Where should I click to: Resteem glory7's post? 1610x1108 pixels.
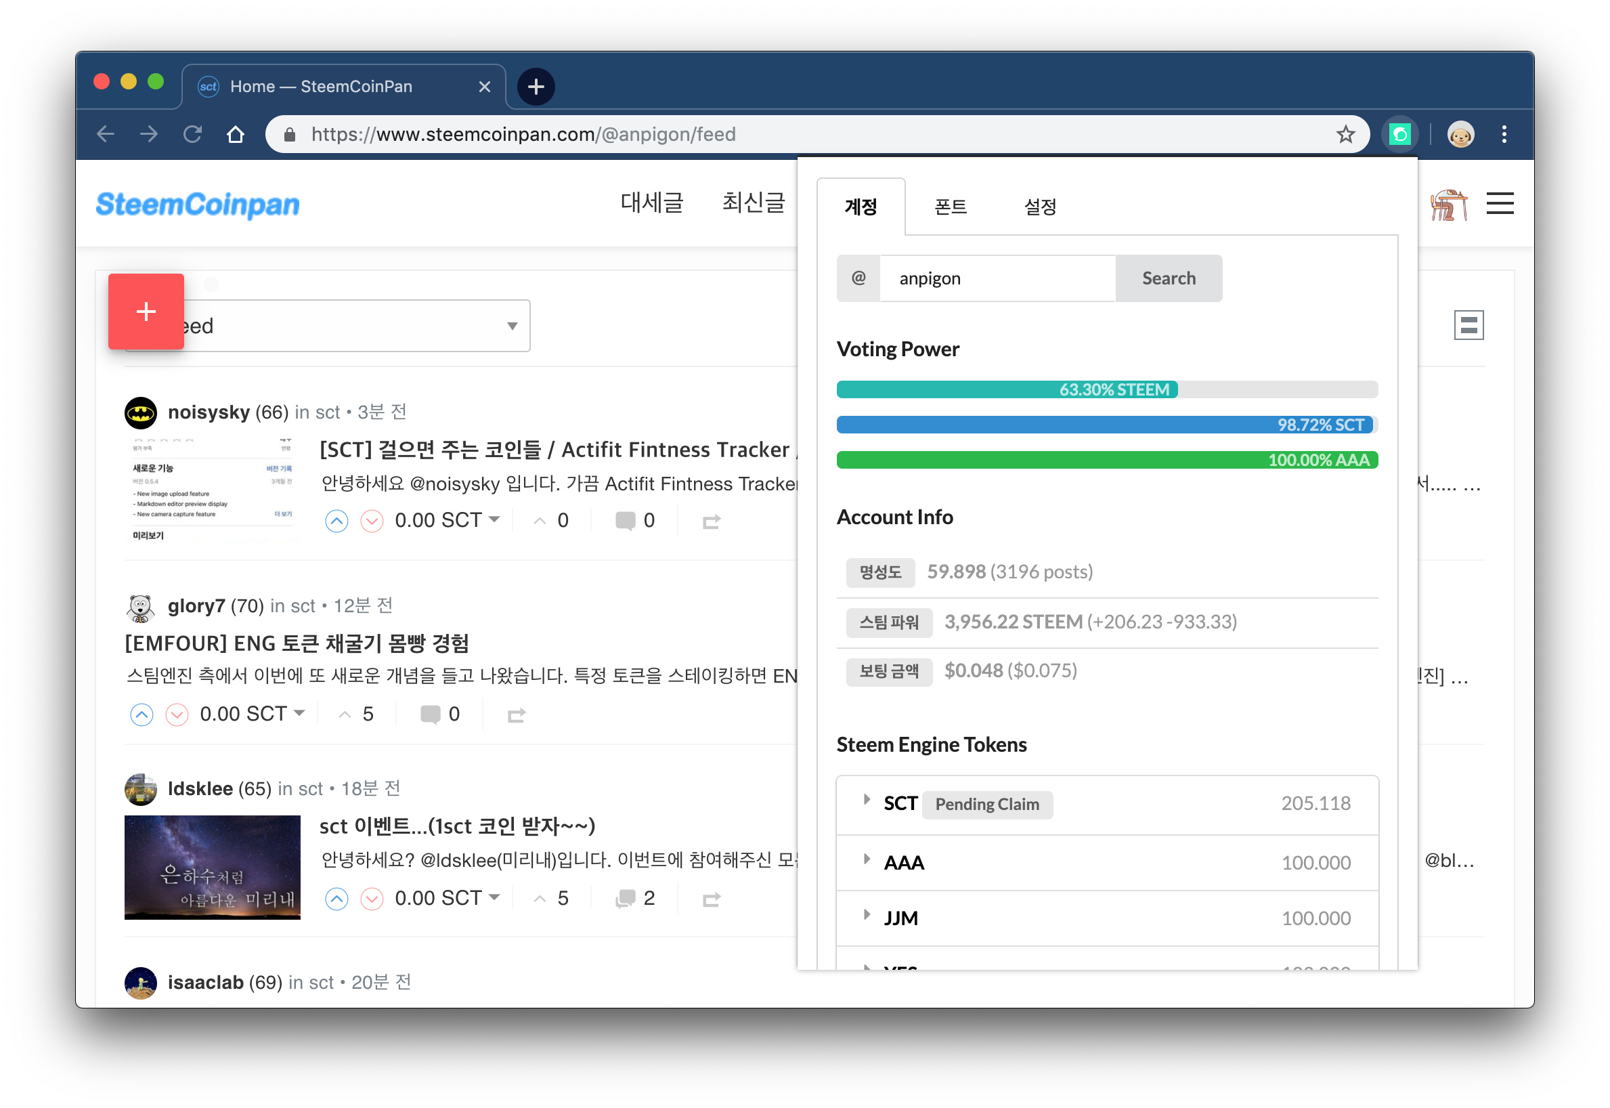[517, 715]
